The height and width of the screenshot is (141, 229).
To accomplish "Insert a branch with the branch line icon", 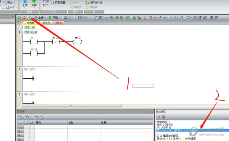I will (150, 17).
